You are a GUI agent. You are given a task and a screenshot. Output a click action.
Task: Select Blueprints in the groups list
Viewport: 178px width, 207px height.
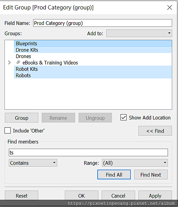click(x=93, y=43)
